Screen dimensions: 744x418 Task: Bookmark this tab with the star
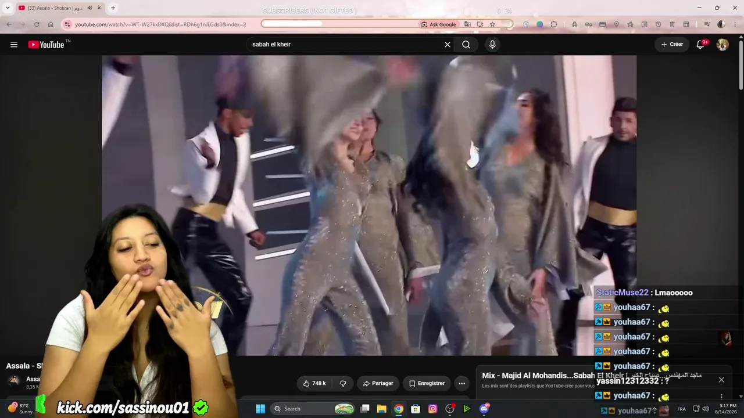tap(492, 24)
